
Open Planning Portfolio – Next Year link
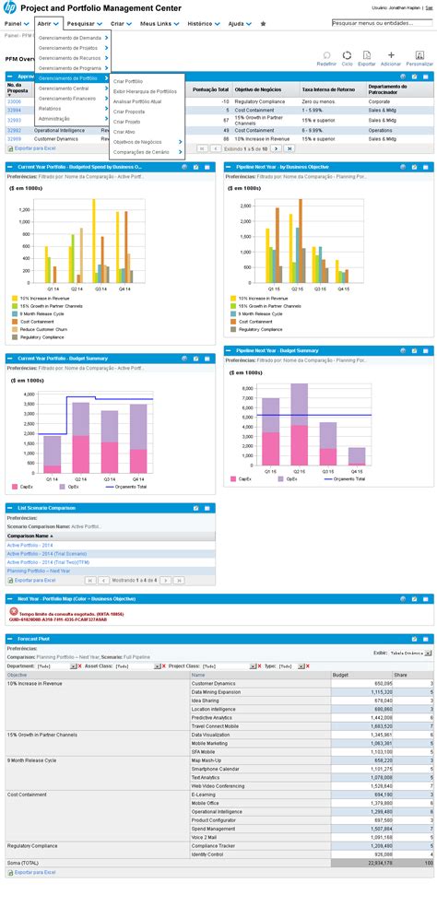[38, 571]
